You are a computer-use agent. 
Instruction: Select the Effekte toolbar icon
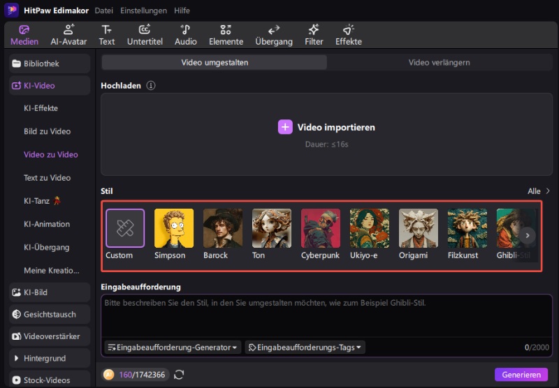pyautogui.click(x=348, y=34)
